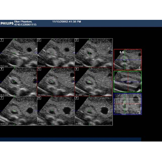Select ultrasound slice 3 at 24.3 mm
The width and height of the screenshot is (162, 162).
click(94, 53)
